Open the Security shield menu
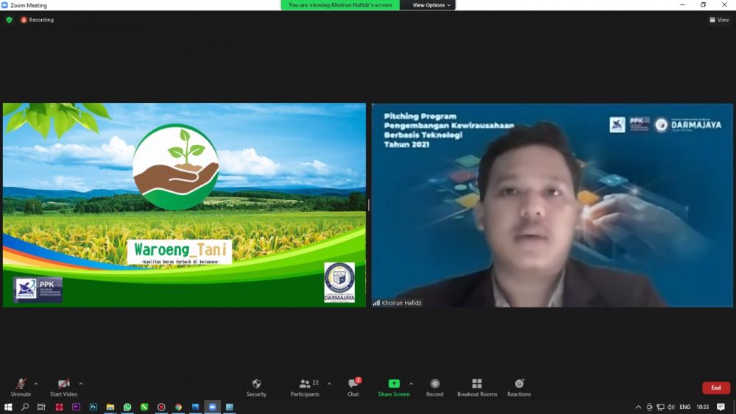This screenshot has width=736, height=414. (x=256, y=388)
